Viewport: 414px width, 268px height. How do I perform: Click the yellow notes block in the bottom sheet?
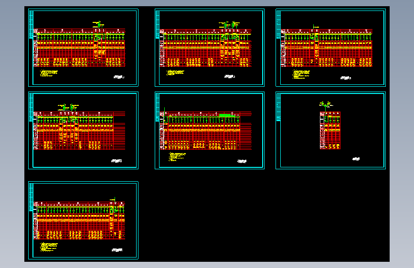(x=49, y=247)
